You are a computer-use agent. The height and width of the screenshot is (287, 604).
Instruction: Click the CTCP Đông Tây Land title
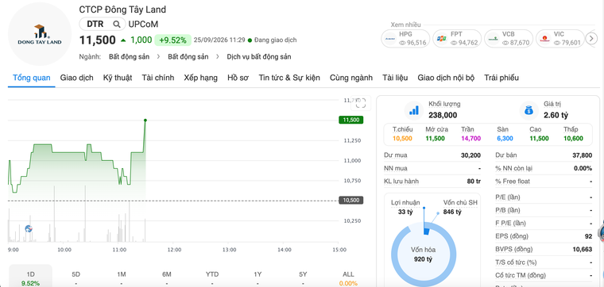pos(122,10)
